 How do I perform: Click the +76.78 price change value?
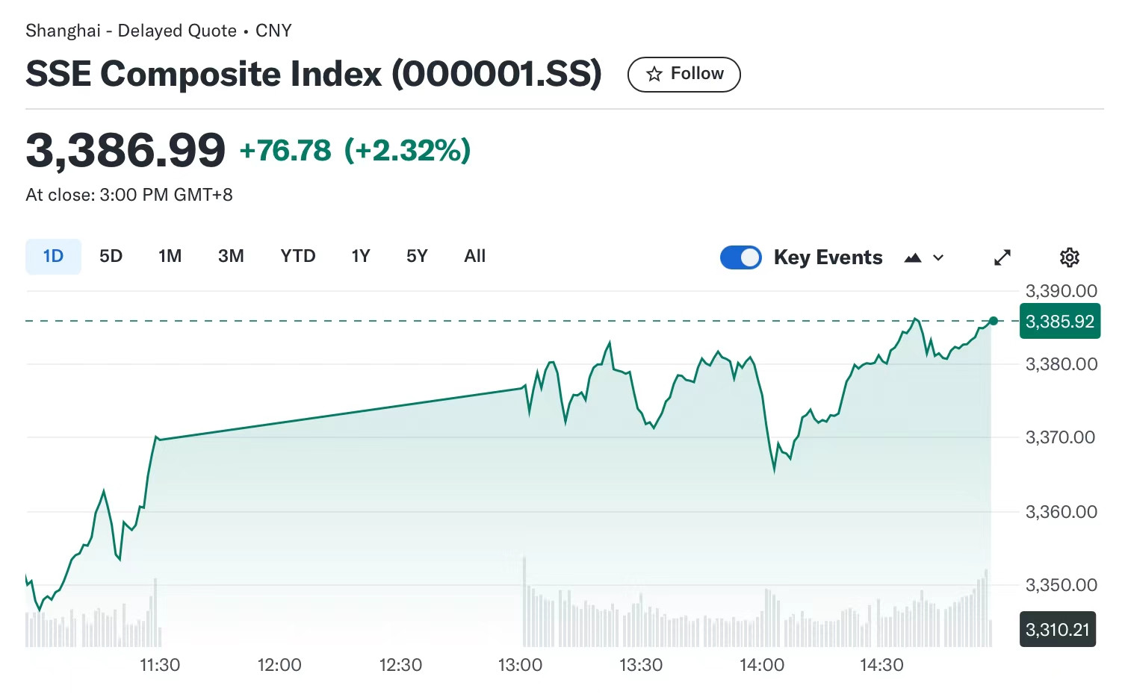285,151
